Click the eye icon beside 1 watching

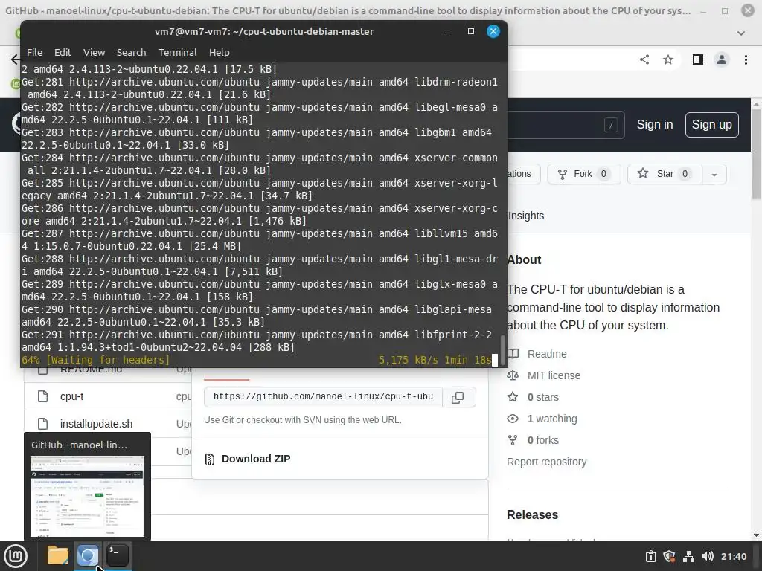[x=513, y=419]
